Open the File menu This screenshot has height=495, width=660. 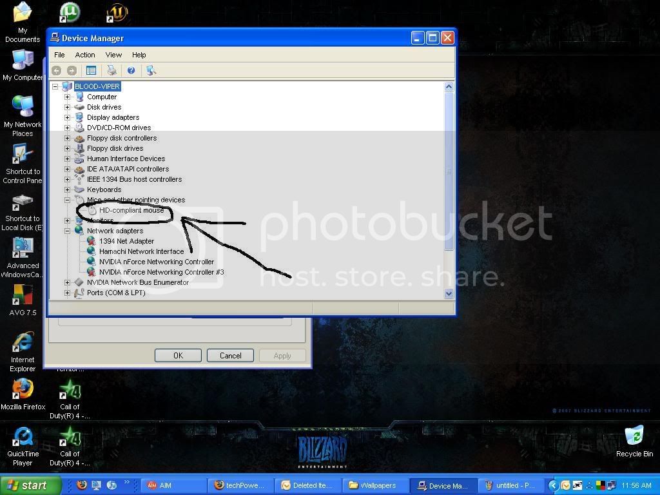[59, 55]
